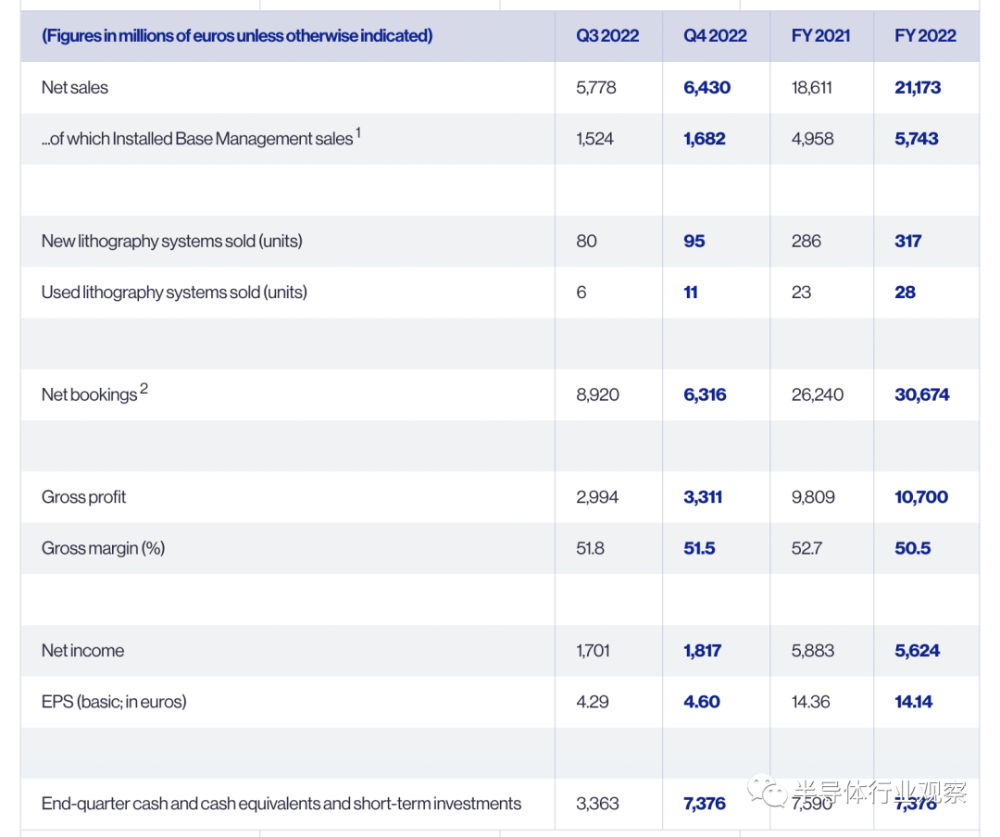Click the FY 2022 column header

(x=925, y=36)
